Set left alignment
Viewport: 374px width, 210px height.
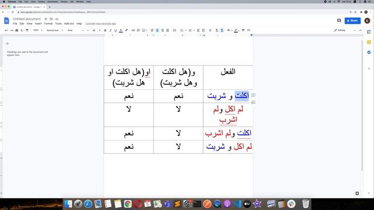[x=152, y=30]
